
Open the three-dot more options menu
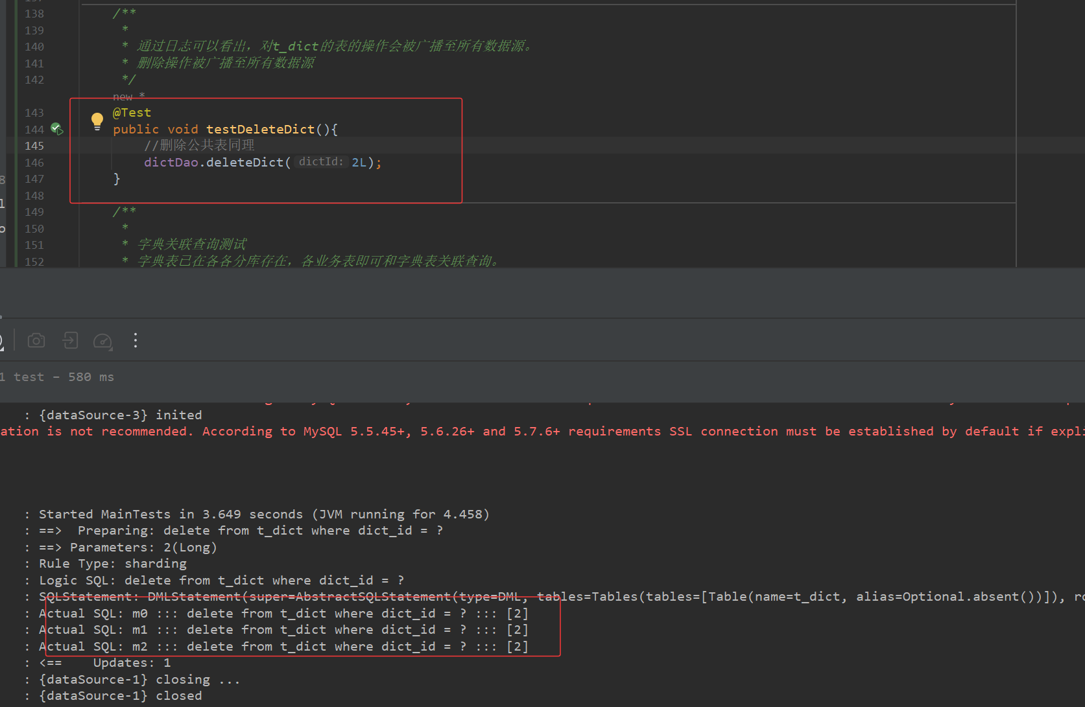coord(136,340)
